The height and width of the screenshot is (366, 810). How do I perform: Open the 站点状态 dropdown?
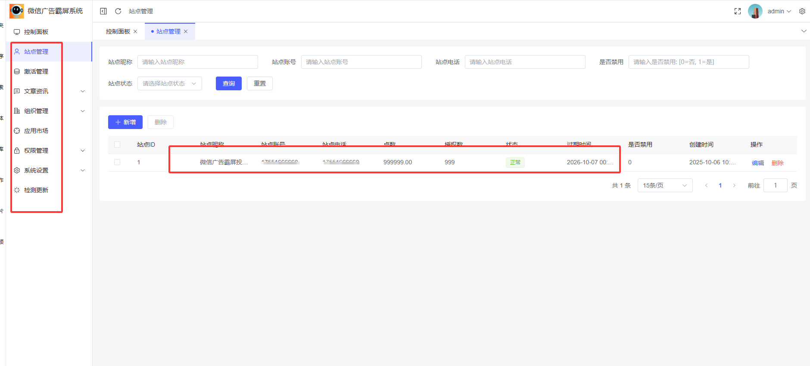(169, 83)
